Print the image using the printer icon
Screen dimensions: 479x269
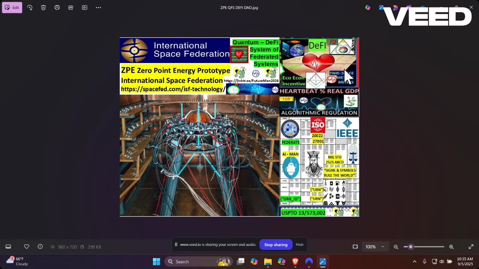(x=57, y=7)
